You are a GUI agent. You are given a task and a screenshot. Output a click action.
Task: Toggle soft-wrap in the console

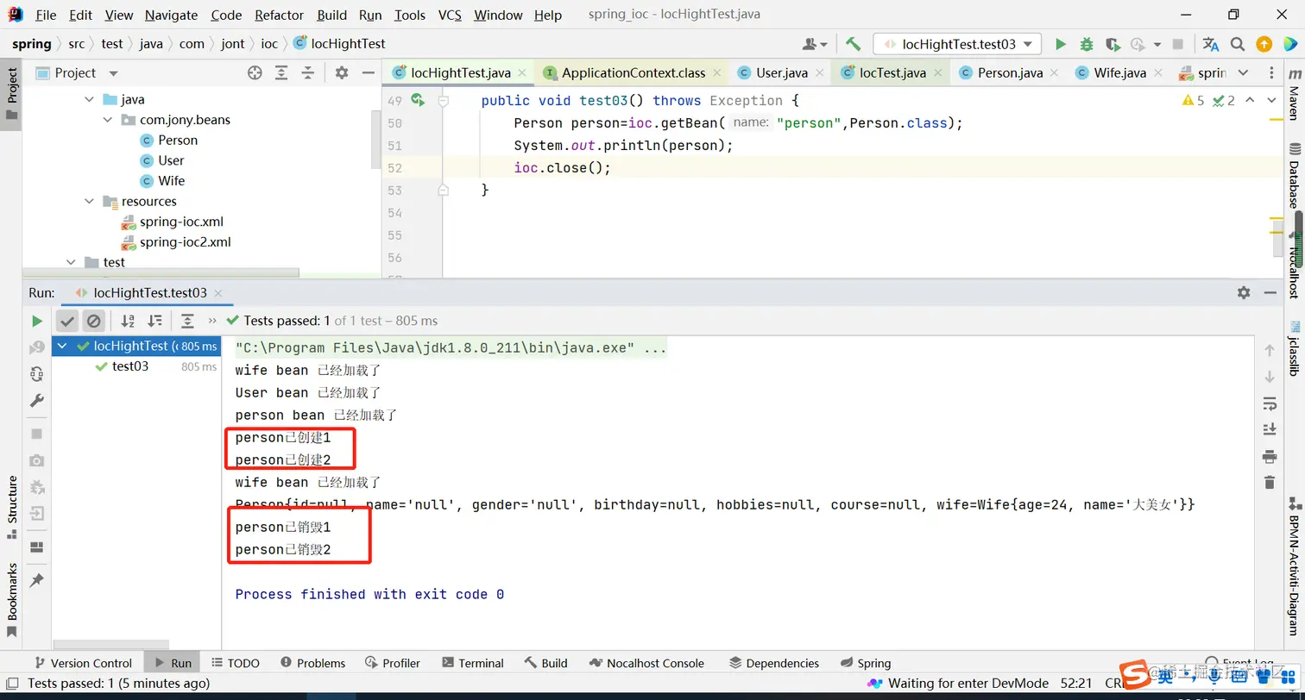coord(1269,403)
